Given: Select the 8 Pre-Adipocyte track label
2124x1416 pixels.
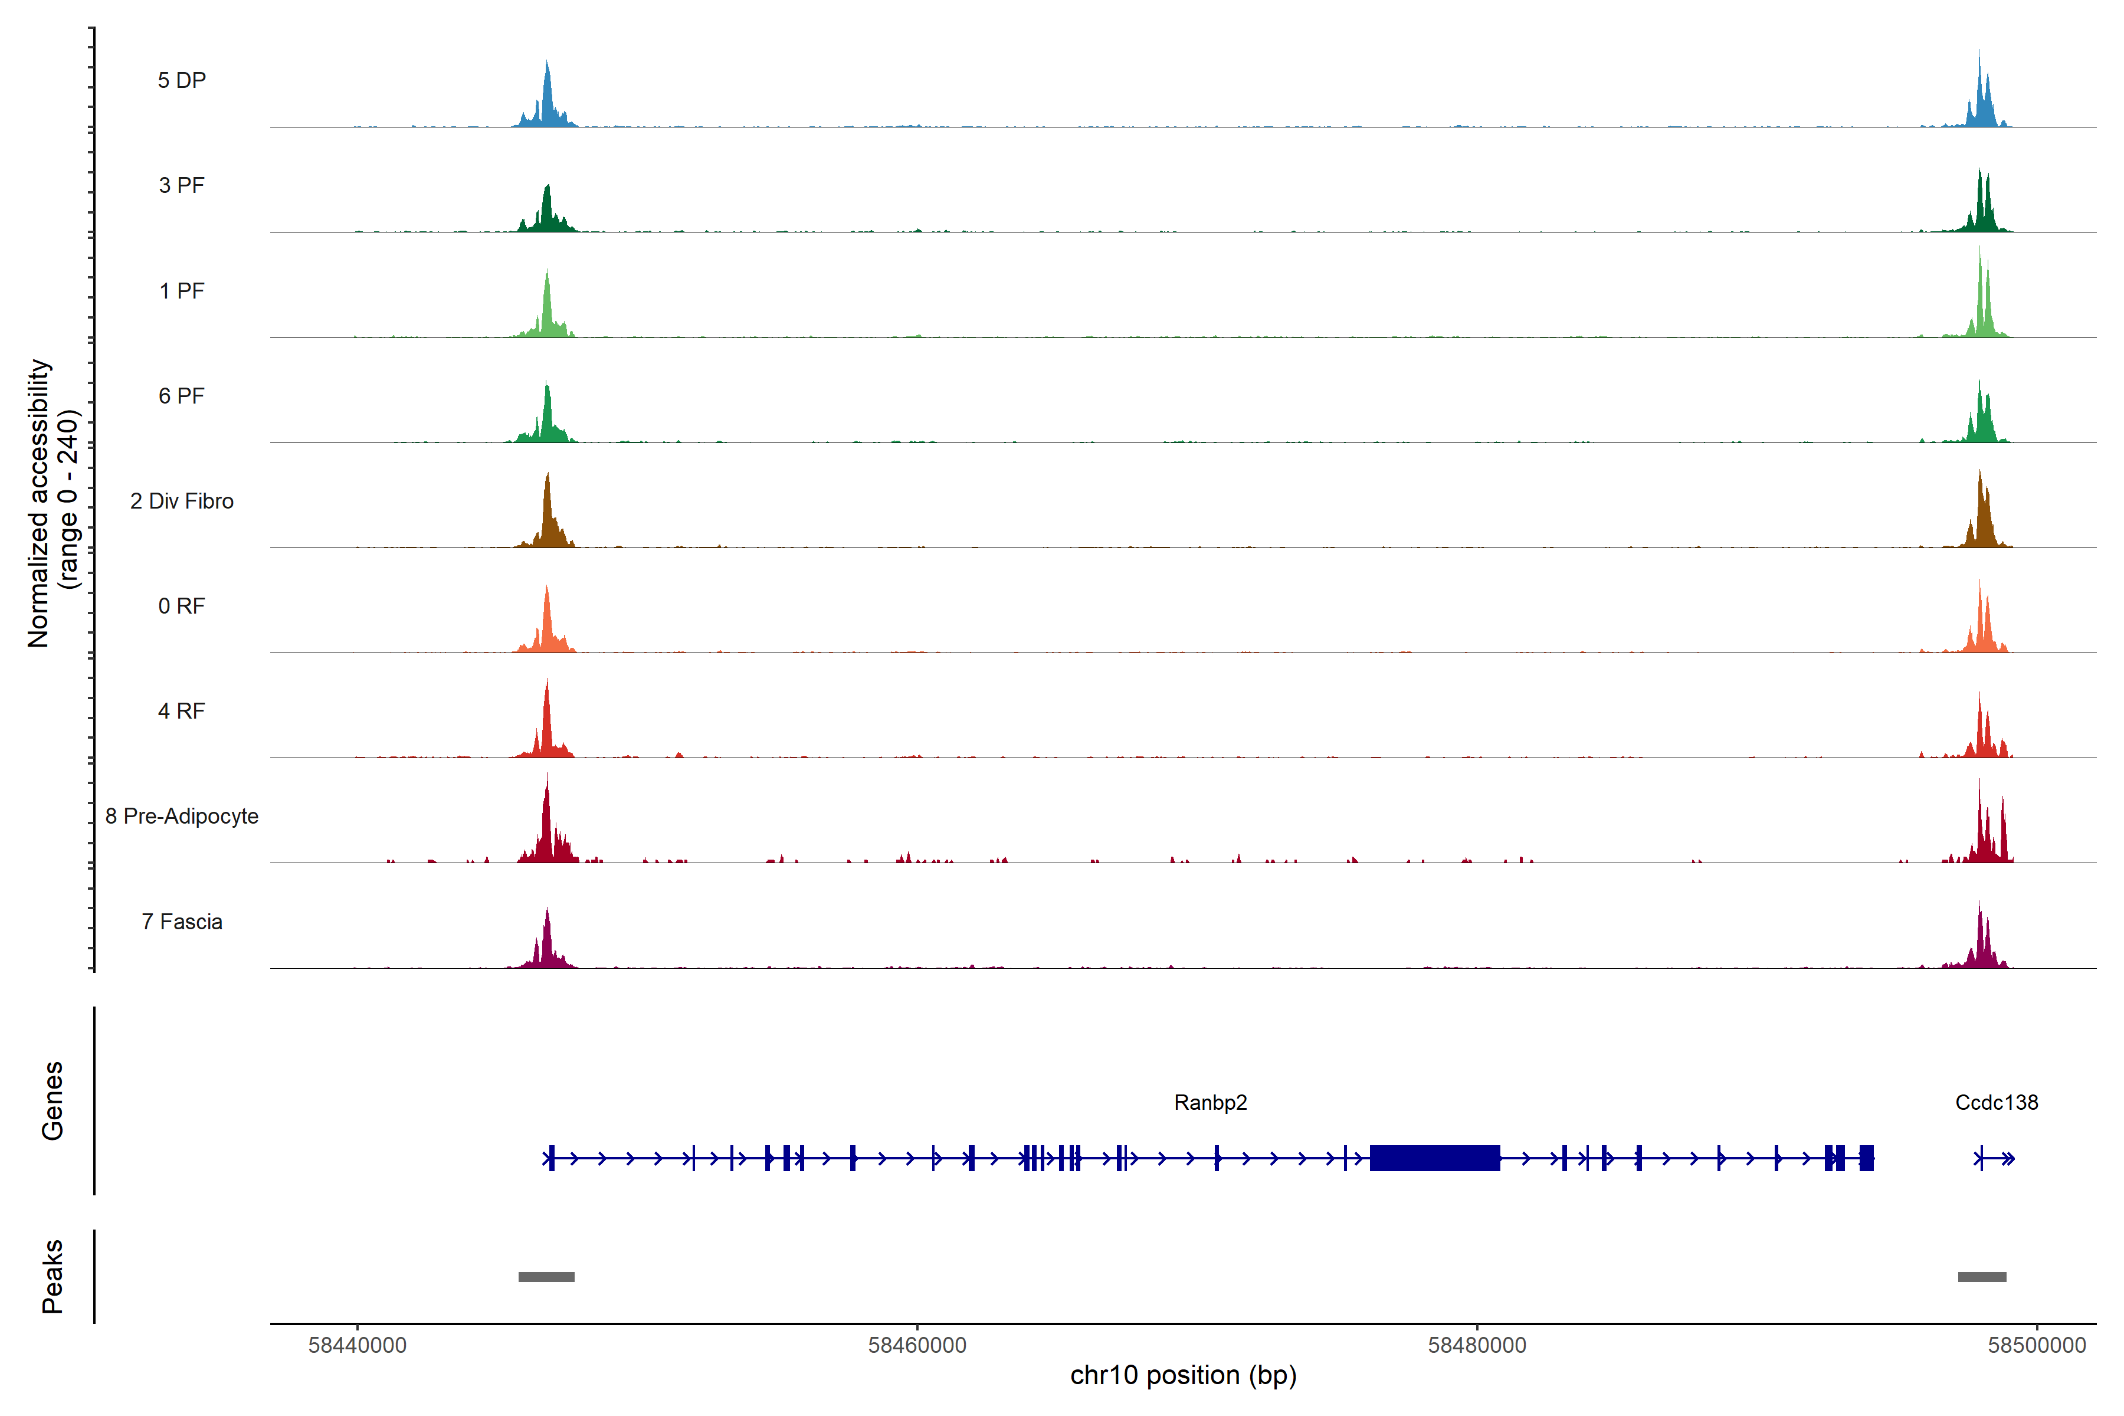Looking at the screenshot, I should click(182, 815).
